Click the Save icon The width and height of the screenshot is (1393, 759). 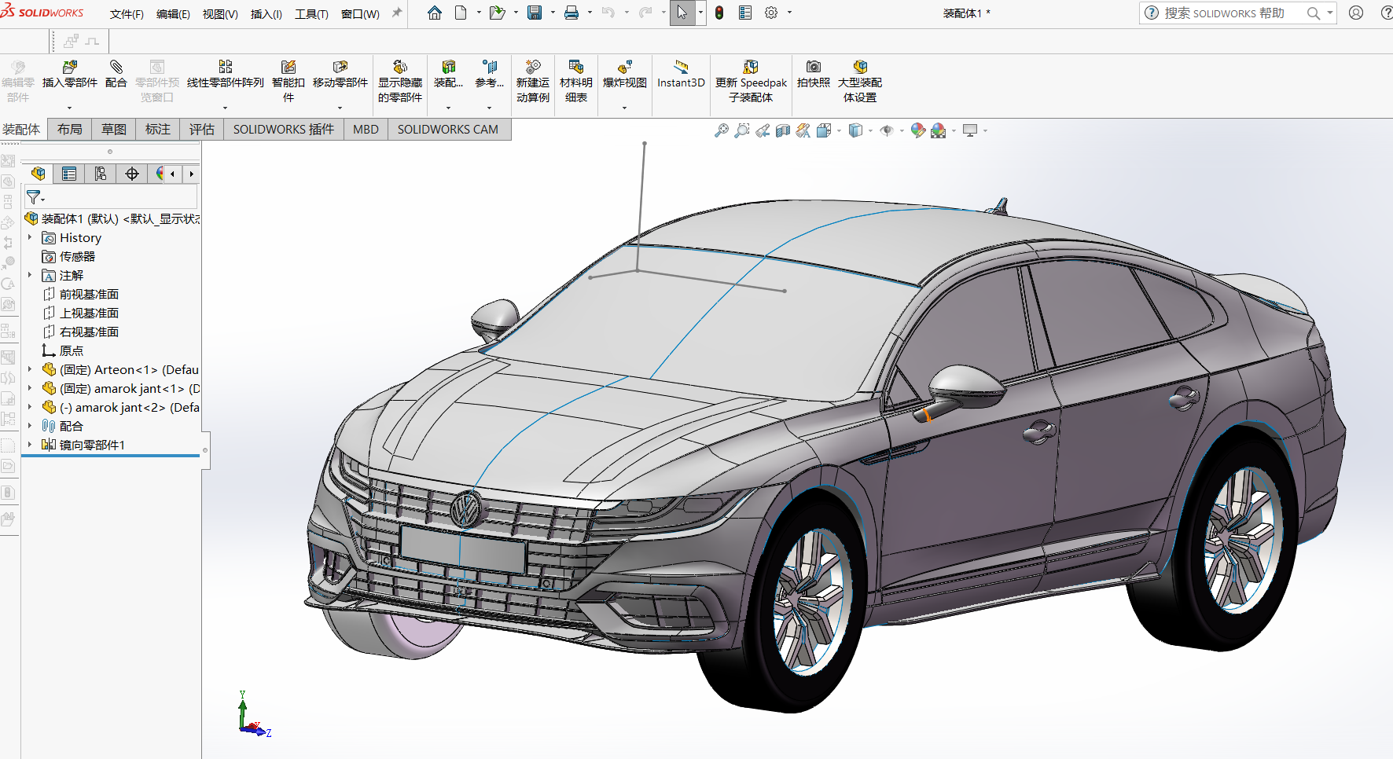tap(535, 13)
